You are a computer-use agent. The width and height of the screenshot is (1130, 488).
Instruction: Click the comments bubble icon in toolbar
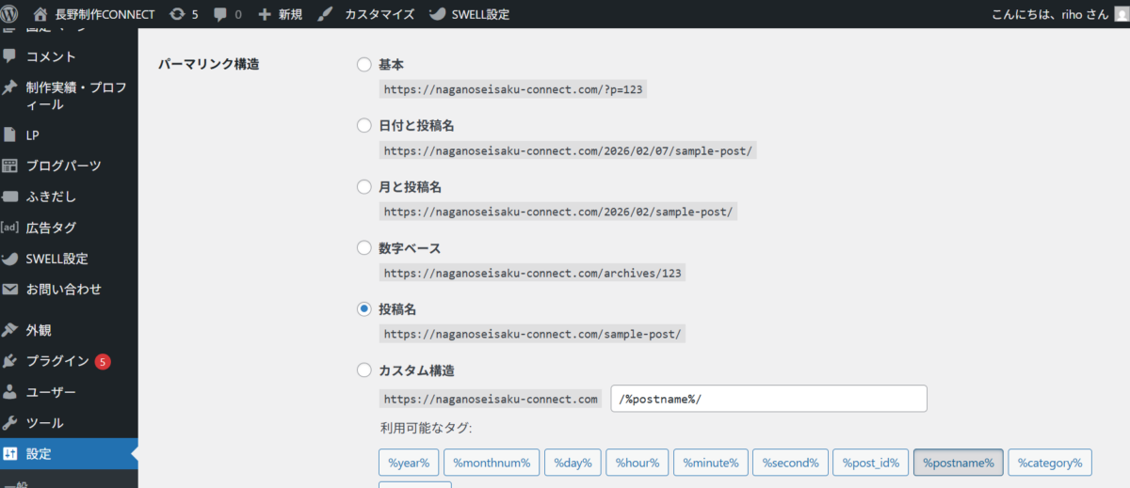point(220,14)
